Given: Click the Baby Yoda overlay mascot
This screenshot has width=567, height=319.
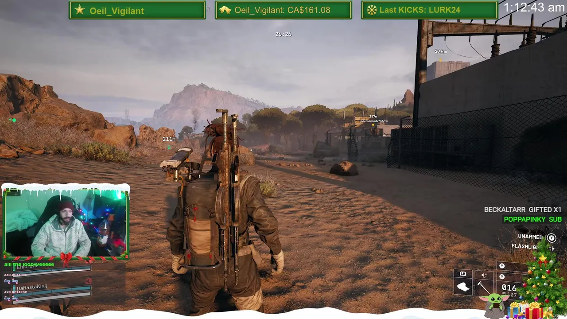Looking at the screenshot, I should pyautogui.click(x=495, y=305).
